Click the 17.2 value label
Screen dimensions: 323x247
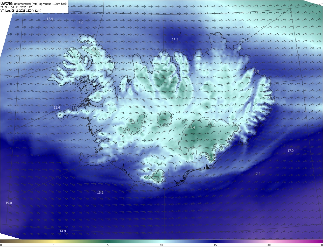pyautogui.click(x=257, y=174)
